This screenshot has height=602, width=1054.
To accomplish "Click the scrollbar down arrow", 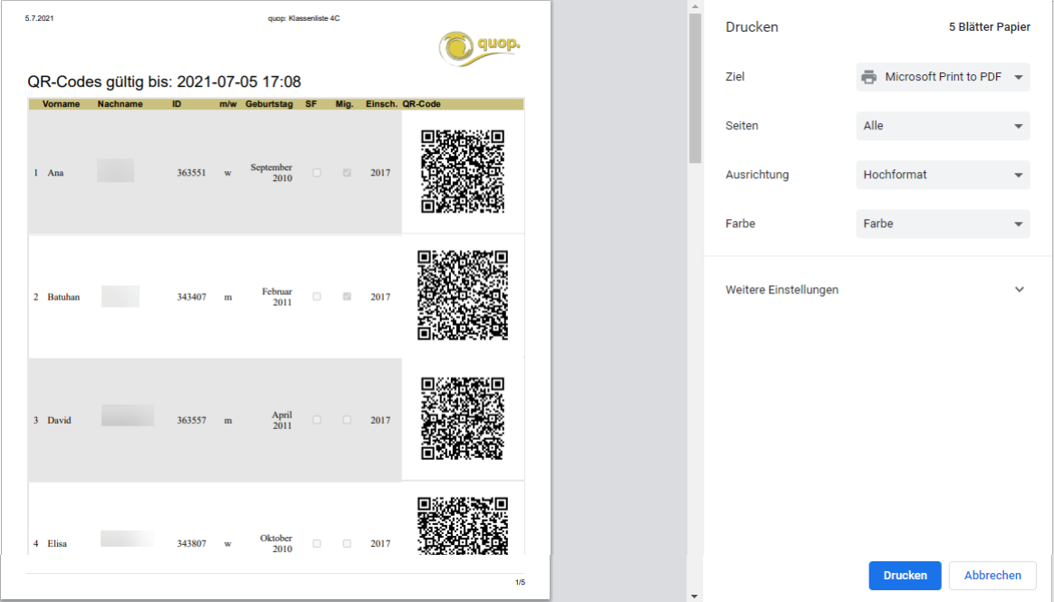I will click(x=694, y=594).
